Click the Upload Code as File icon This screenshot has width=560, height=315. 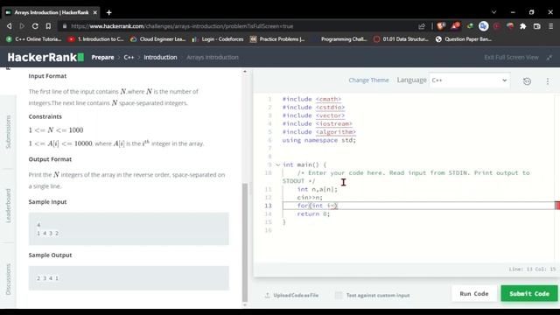tap(267, 296)
